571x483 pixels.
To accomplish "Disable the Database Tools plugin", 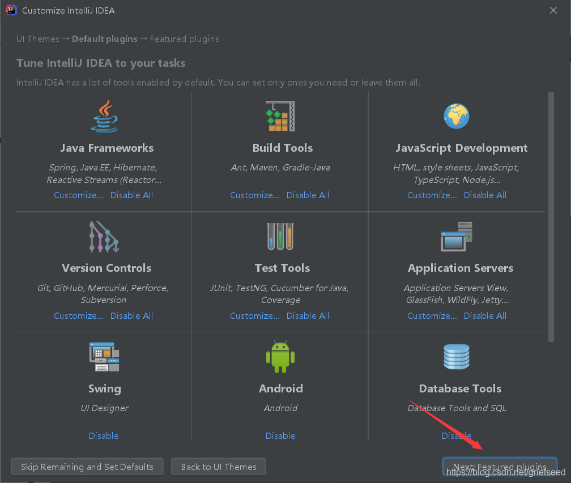I will pos(457,435).
